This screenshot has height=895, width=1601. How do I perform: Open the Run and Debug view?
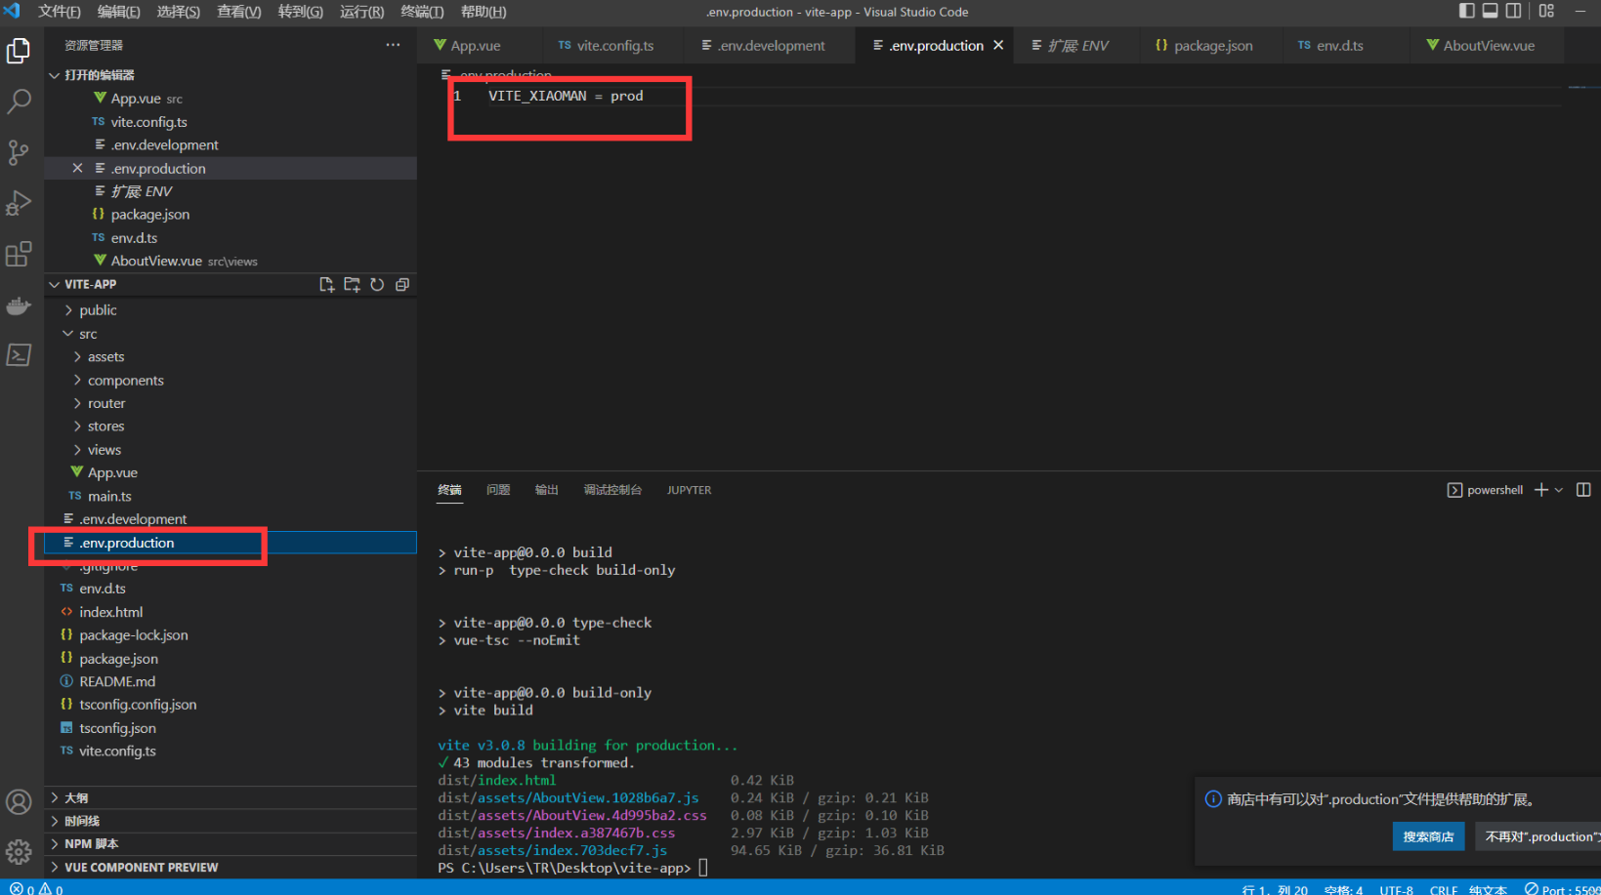pyautogui.click(x=19, y=203)
